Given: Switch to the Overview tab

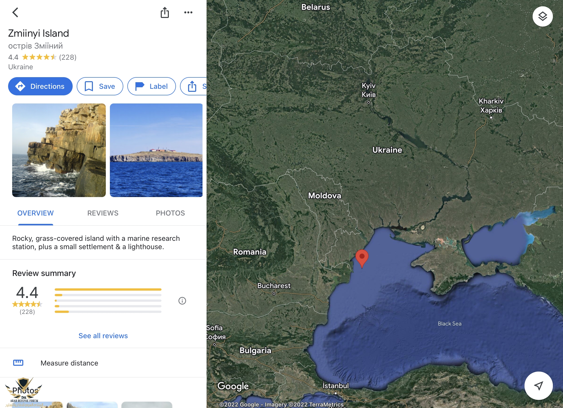Looking at the screenshot, I should pyautogui.click(x=35, y=213).
